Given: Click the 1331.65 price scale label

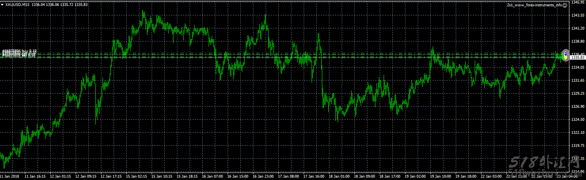Looking at the screenshot, I should [578, 81].
